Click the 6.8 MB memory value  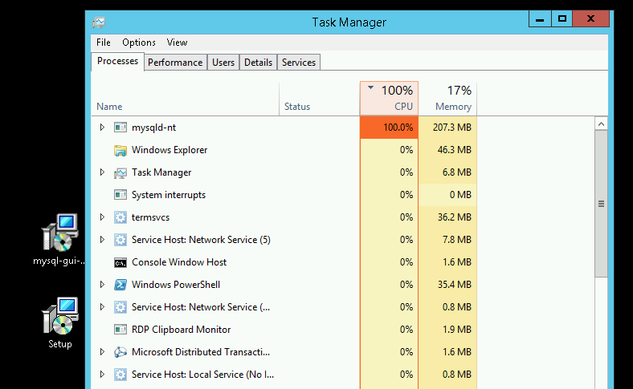456,172
